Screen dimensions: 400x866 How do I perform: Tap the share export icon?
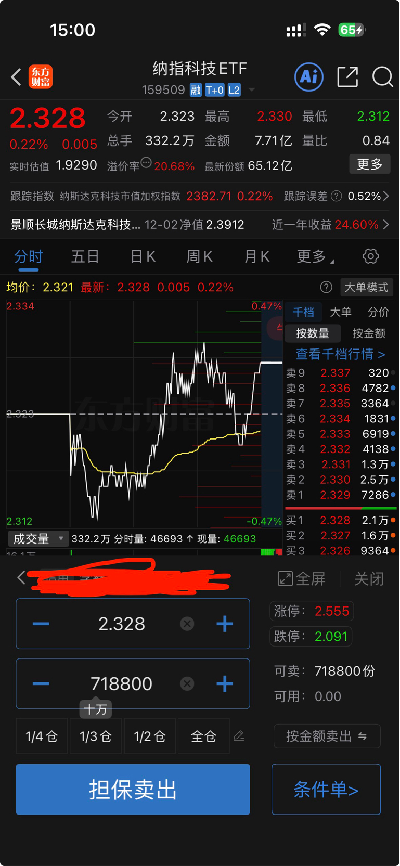[347, 77]
